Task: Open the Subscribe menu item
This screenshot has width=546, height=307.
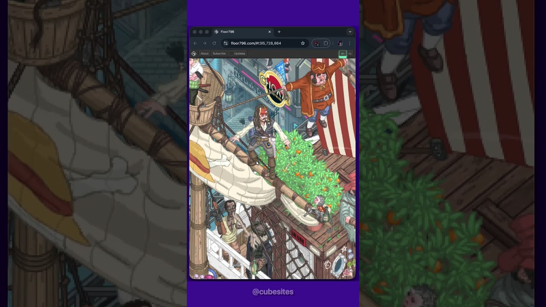Action: [x=219, y=54]
